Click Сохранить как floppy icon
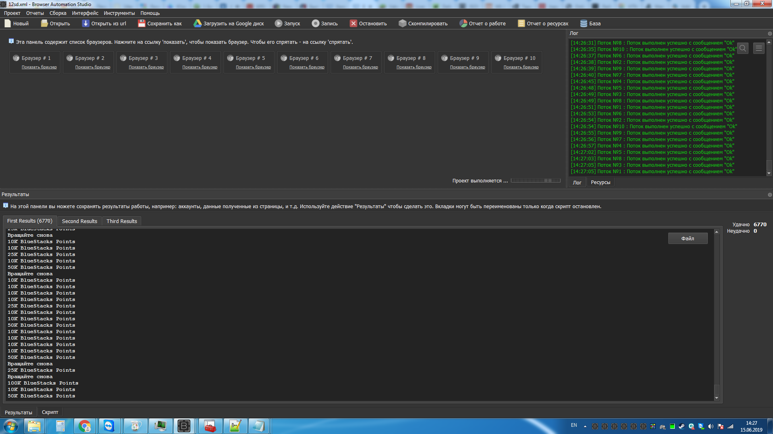Image resolution: width=773 pixels, height=434 pixels. [x=141, y=23]
